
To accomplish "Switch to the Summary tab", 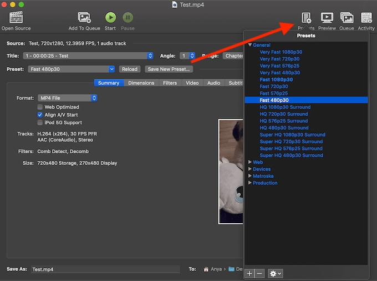I will [x=109, y=83].
